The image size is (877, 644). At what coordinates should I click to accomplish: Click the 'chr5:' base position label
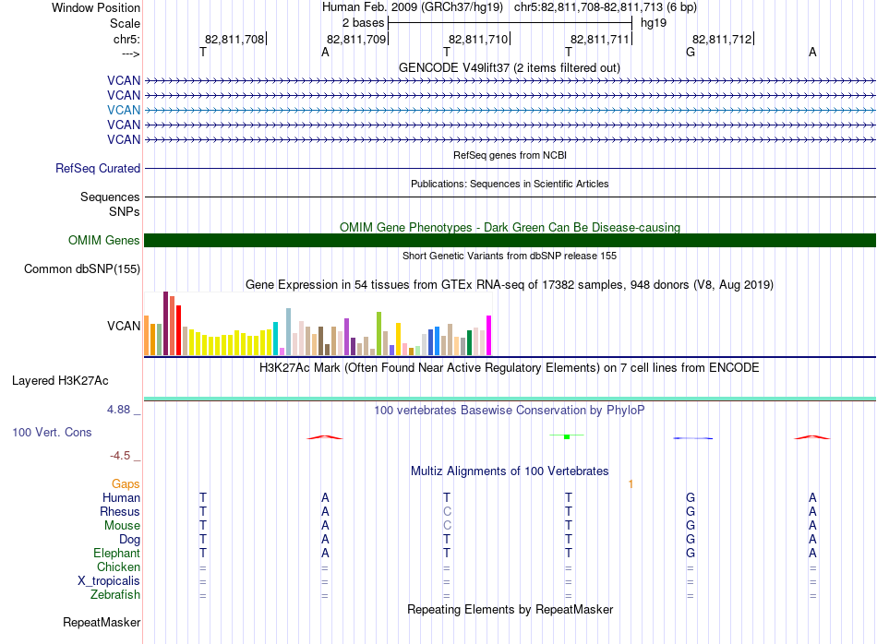(126, 39)
